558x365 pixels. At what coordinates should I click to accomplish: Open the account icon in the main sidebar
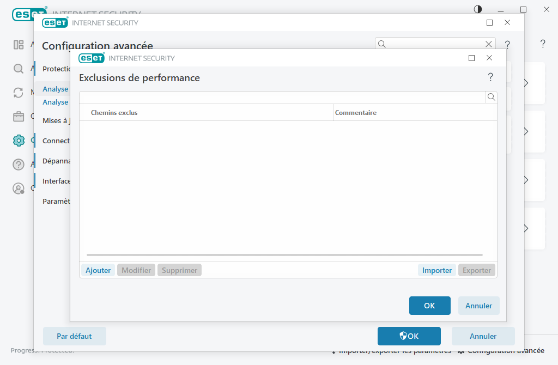click(x=19, y=188)
